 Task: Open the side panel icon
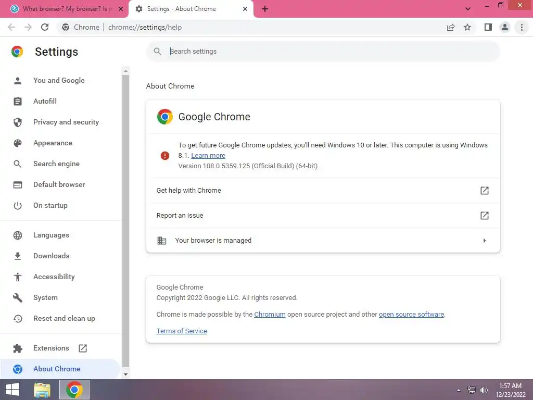pyautogui.click(x=488, y=27)
